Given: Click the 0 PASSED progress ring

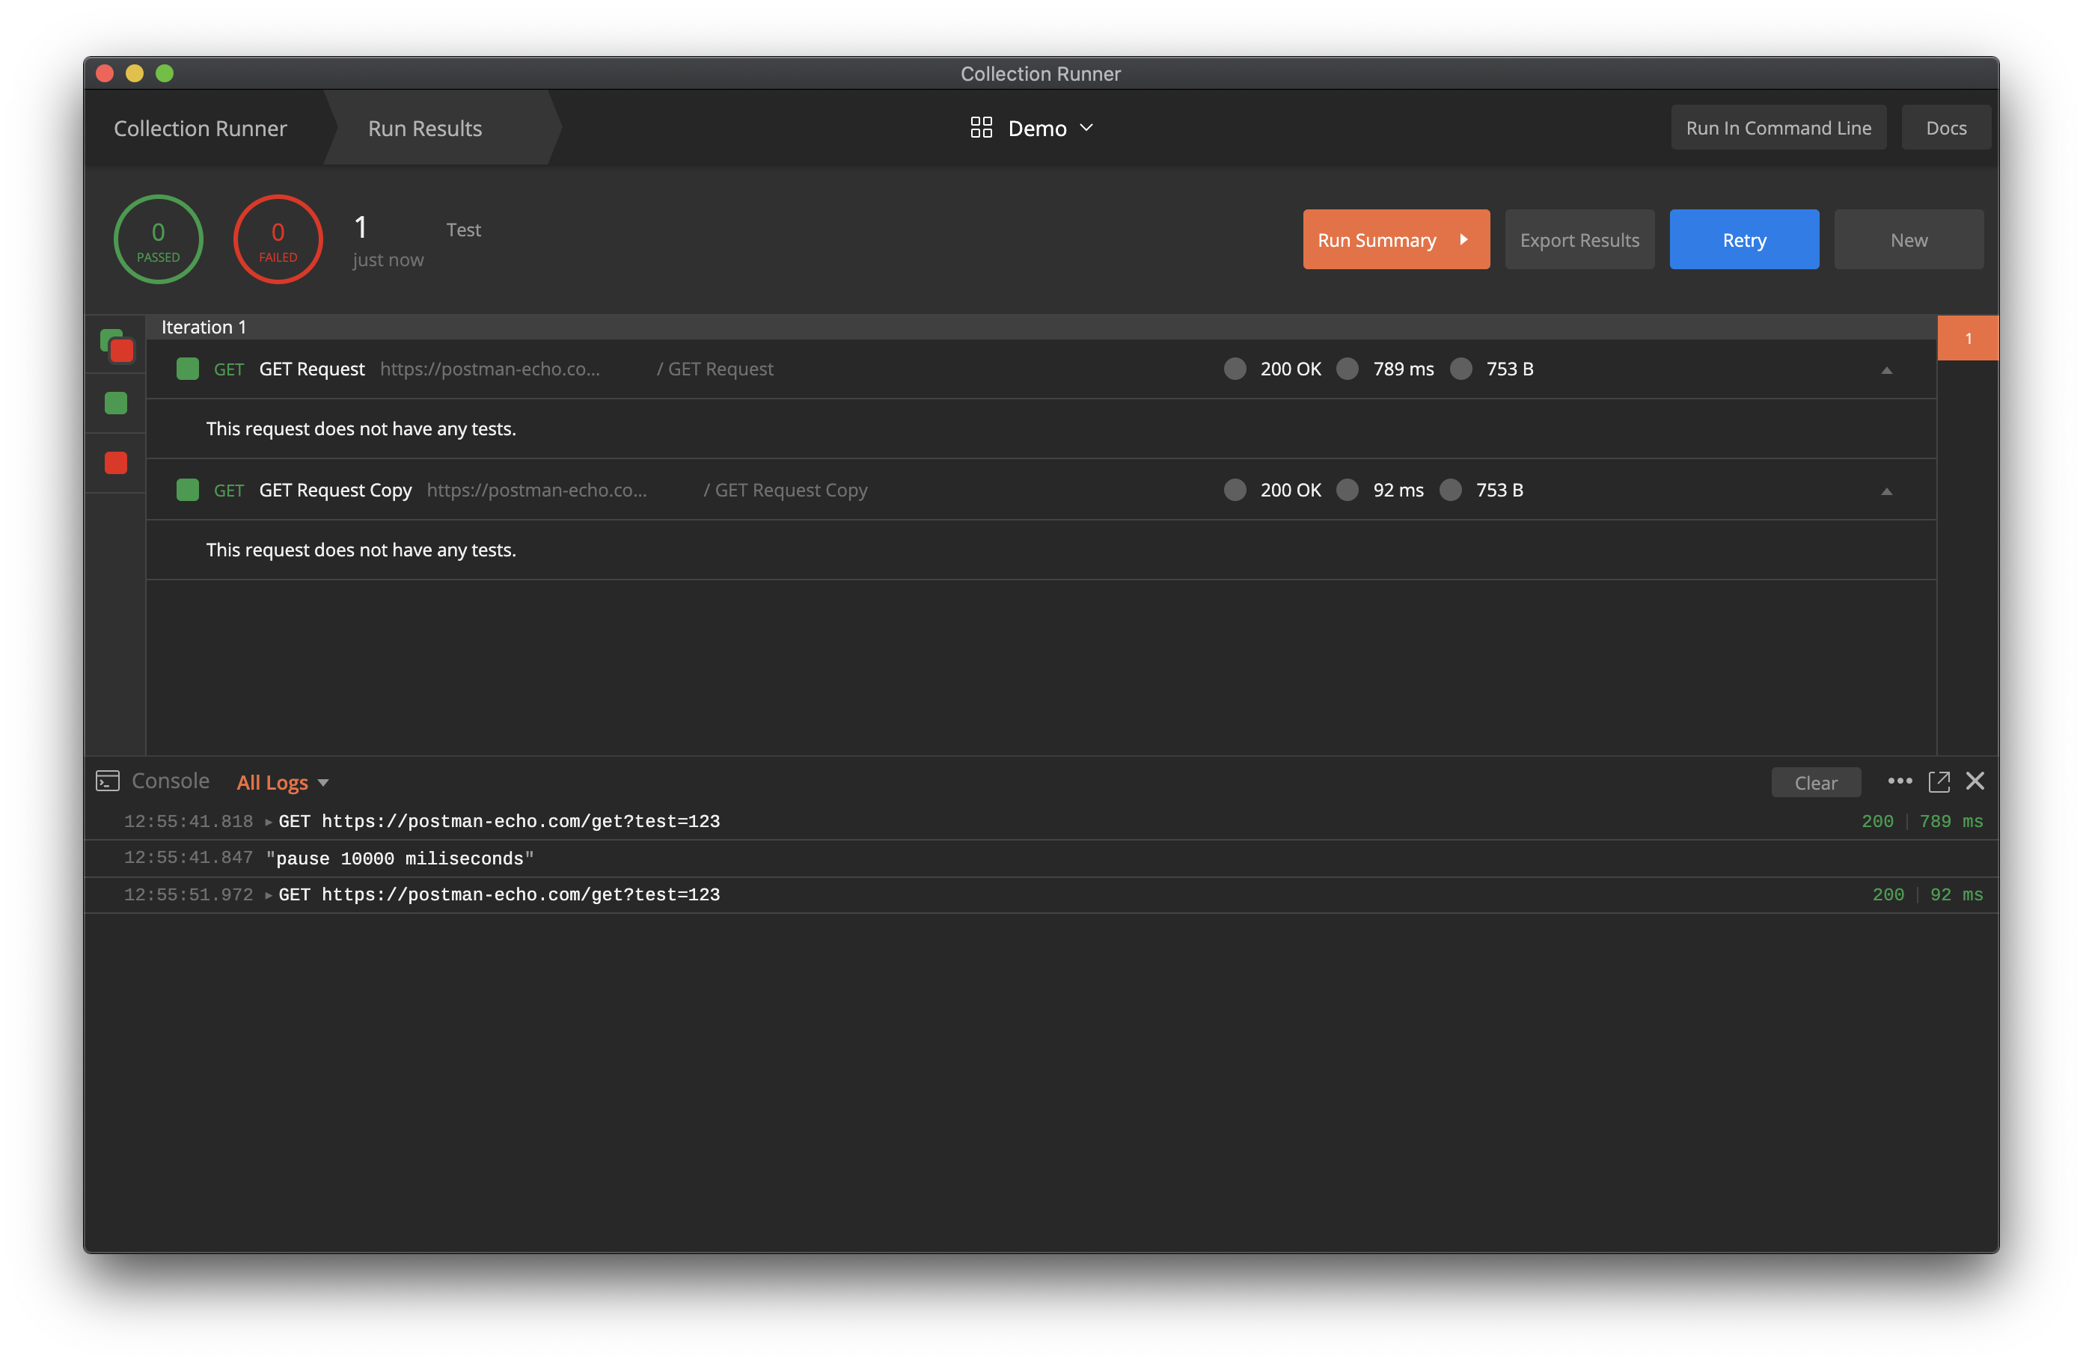Looking at the screenshot, I should point(159,239).
